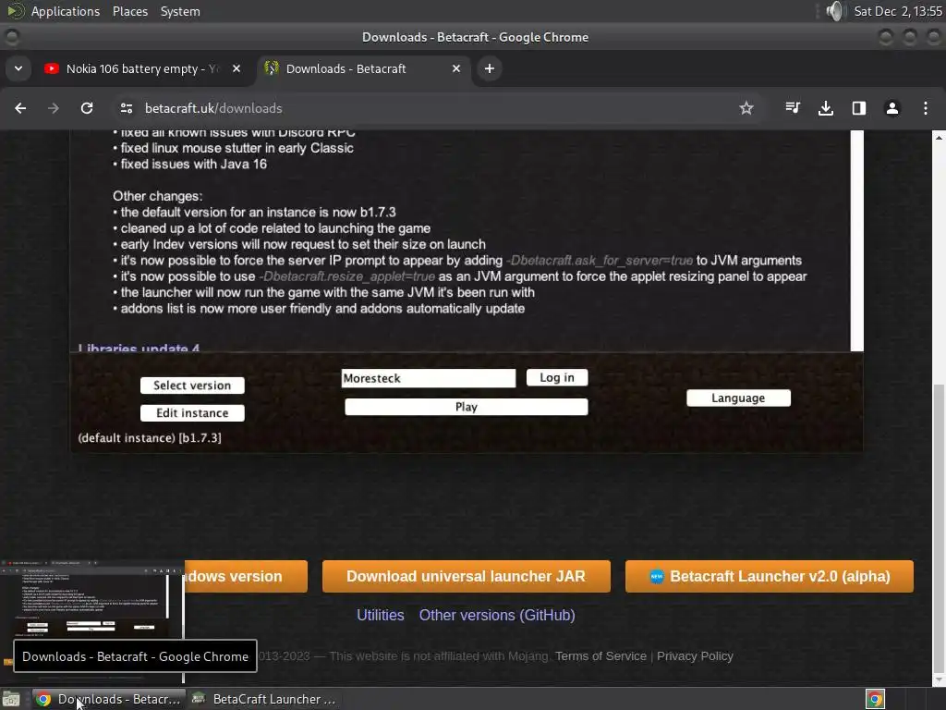The height and width of the screenshot is (710, 946).
Task: Bookmark this page with the star icon
Action: click(x=746, y=108)
